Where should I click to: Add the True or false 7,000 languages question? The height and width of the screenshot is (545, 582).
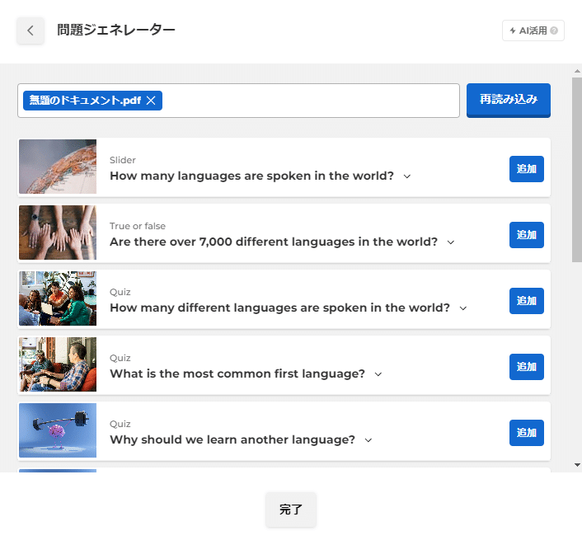point(526,235)
